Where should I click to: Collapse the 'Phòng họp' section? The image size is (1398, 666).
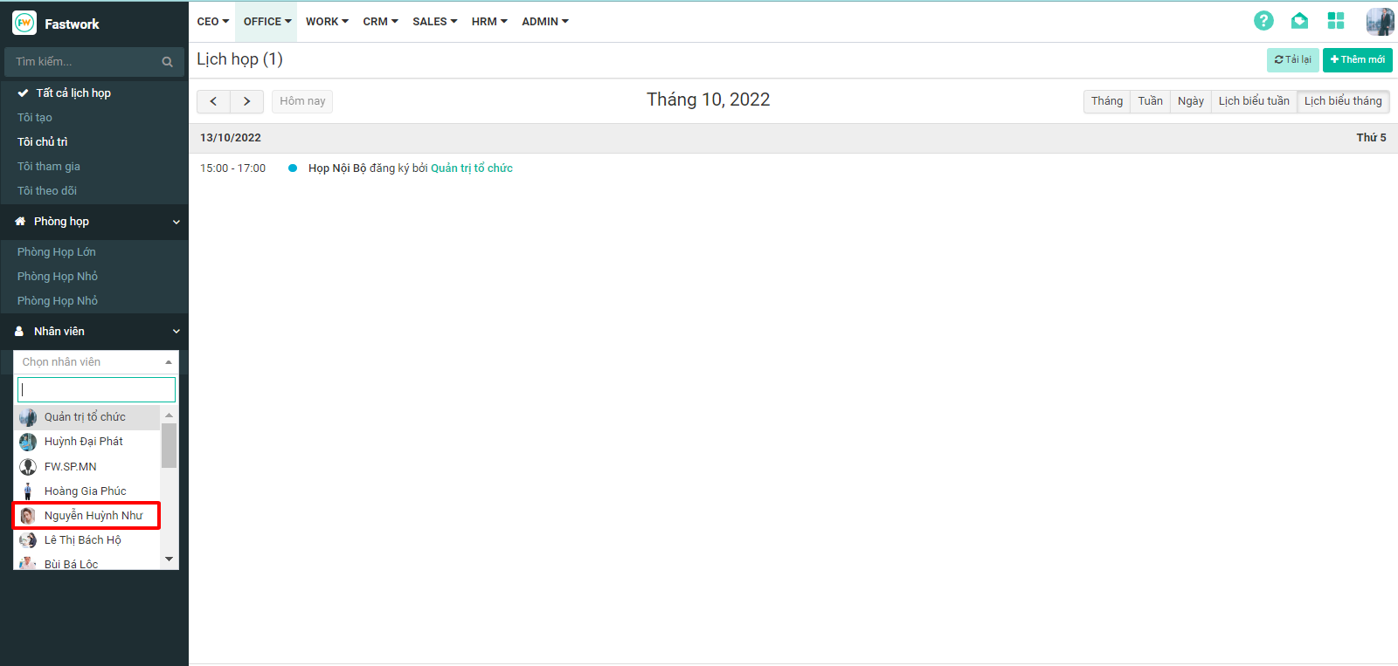(176, 222)
